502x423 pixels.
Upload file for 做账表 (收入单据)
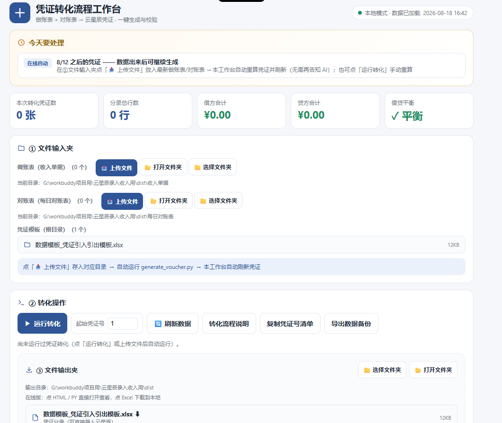tap(117, 168)
